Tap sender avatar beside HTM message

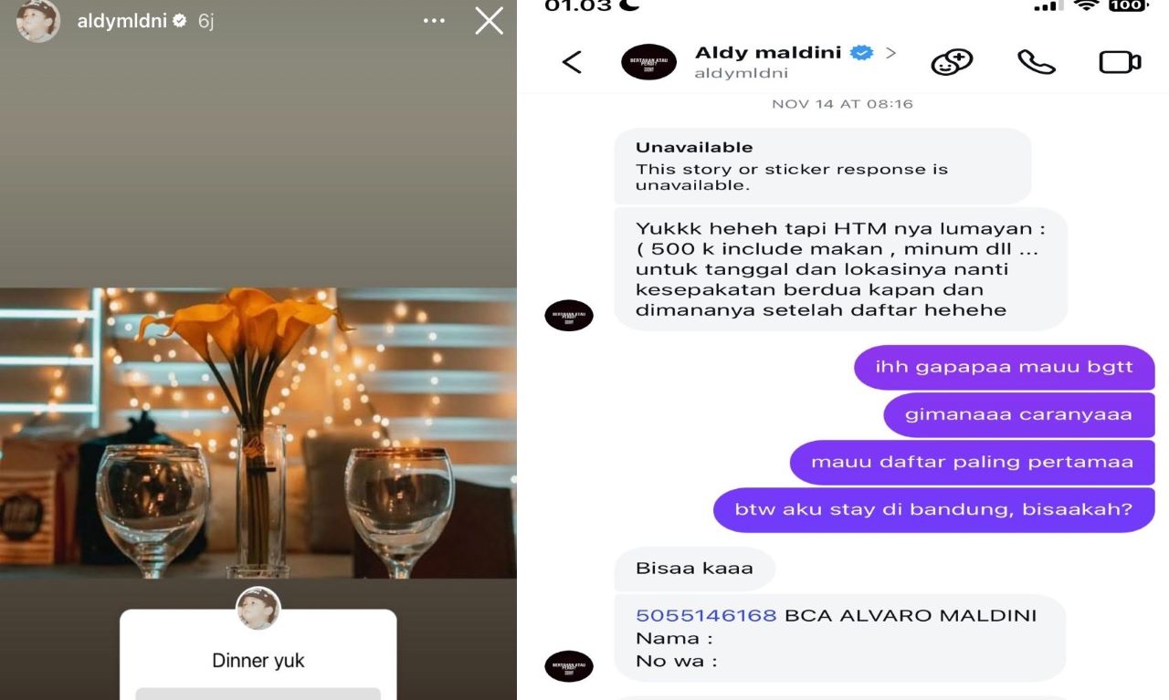(x=569, y=315)
